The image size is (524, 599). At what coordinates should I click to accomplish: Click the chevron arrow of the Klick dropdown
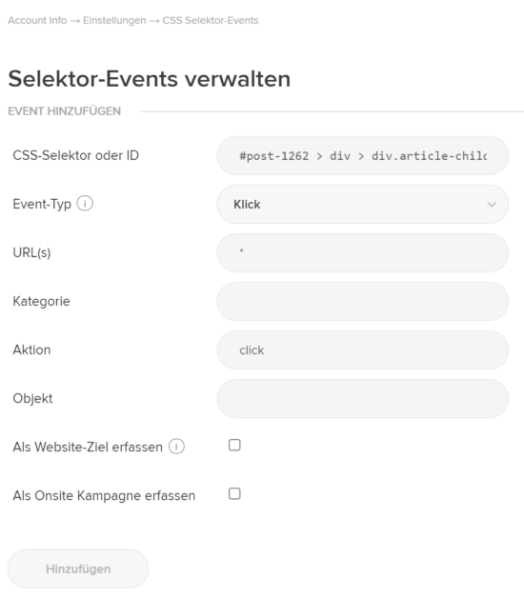(492, 205)
